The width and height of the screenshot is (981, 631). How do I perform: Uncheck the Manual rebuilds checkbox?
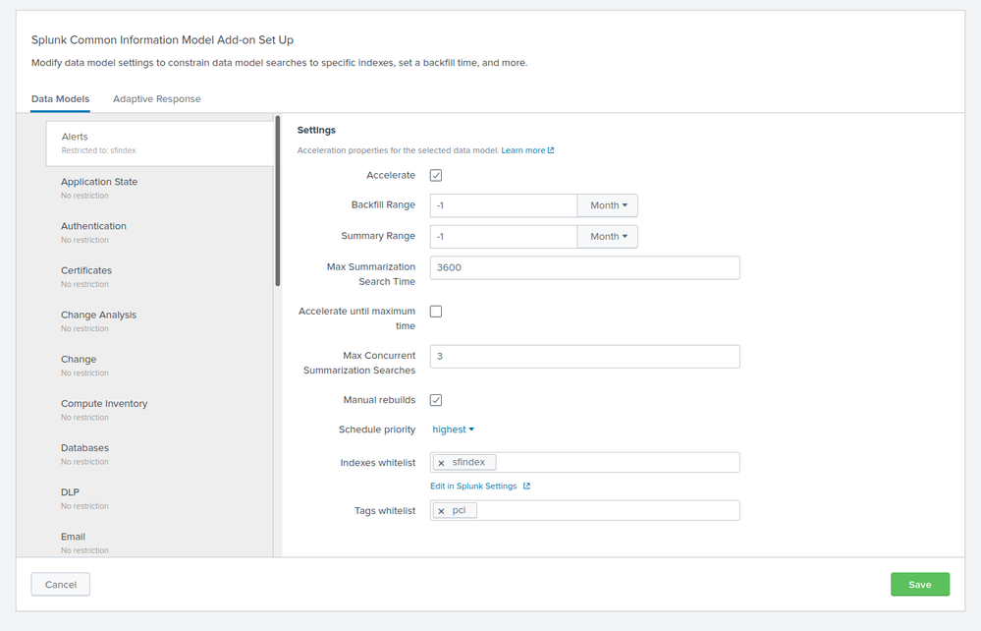[x=436, y=400]
